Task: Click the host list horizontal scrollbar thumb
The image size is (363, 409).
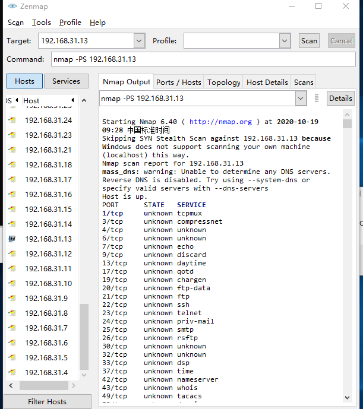Action: point(44,385)
